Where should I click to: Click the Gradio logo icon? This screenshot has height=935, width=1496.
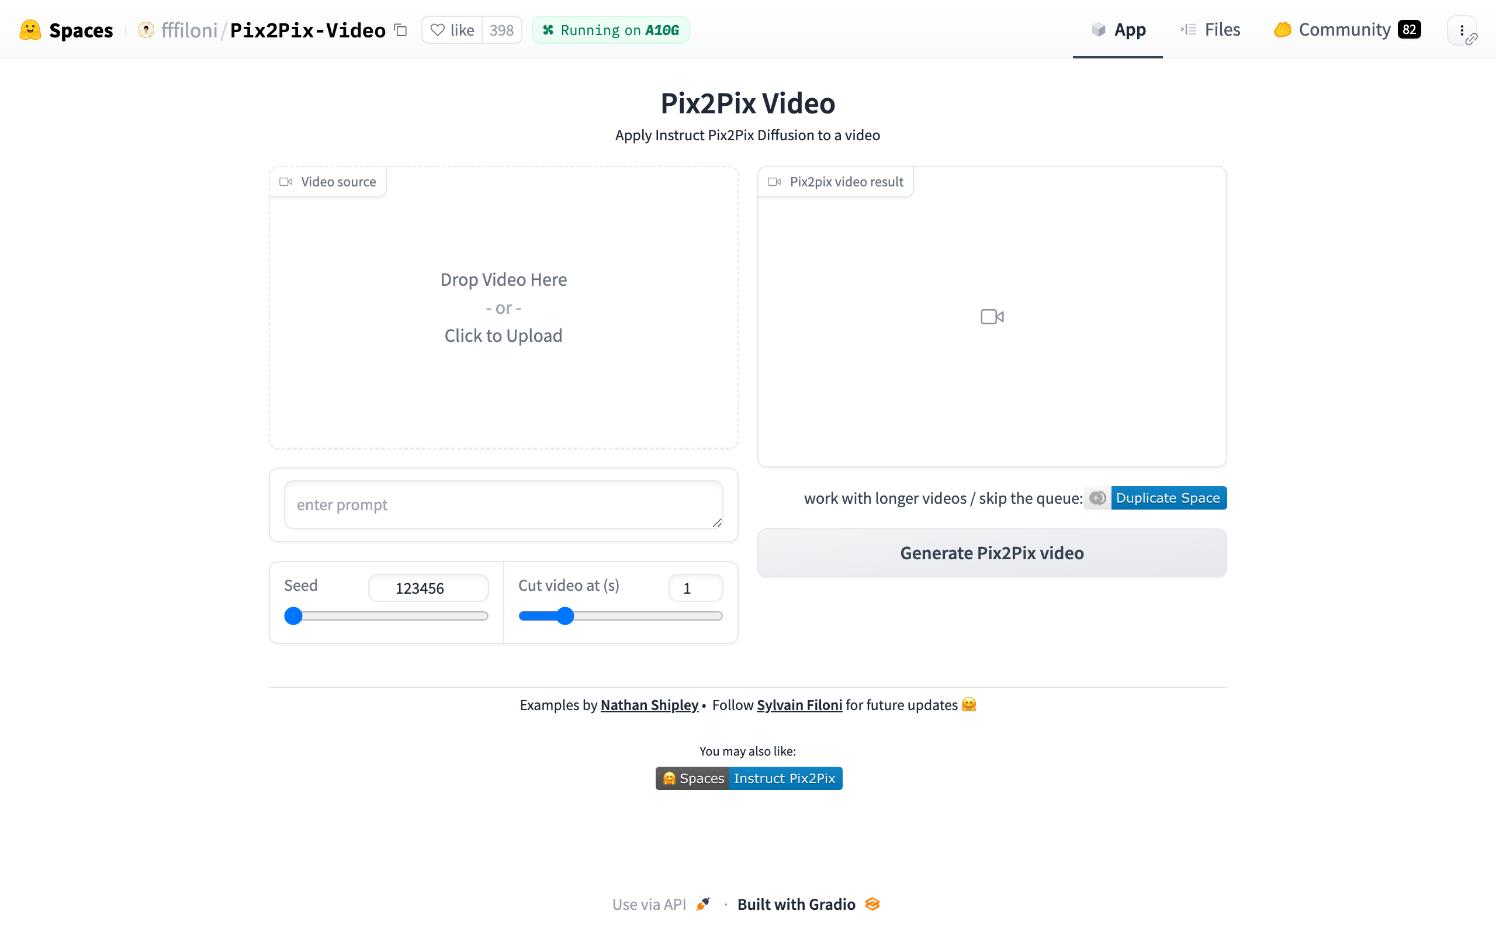click(872, 904)
